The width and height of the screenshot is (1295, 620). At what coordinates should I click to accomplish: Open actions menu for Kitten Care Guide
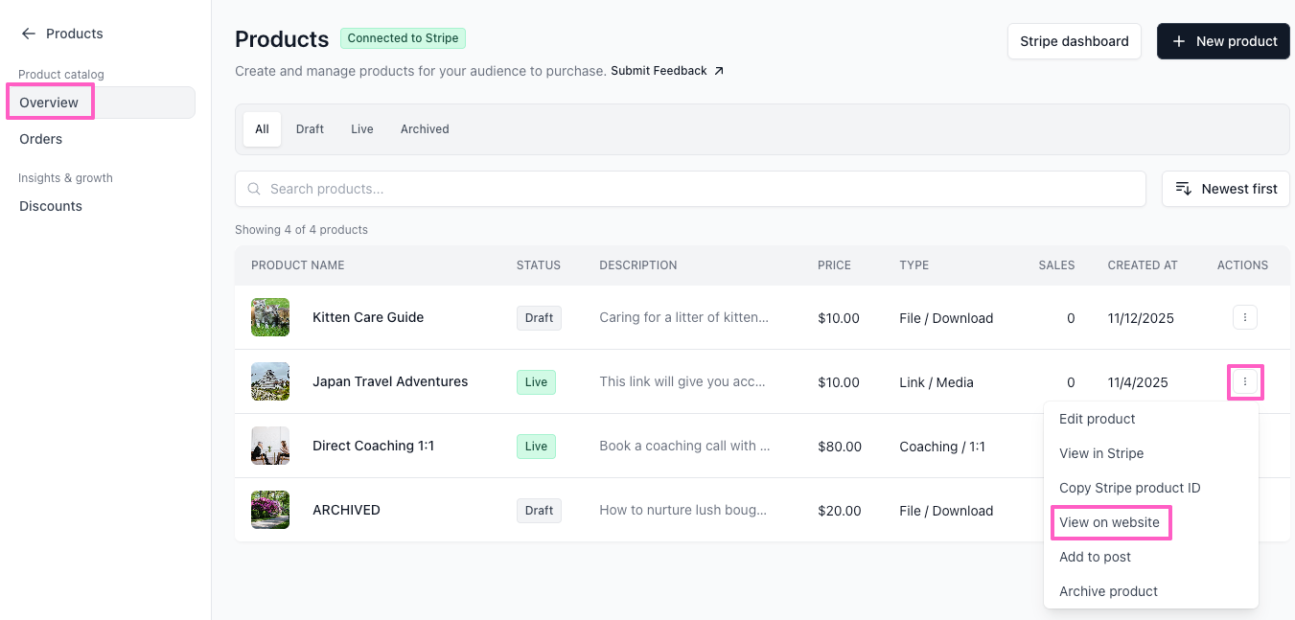tap(1244, 317)
